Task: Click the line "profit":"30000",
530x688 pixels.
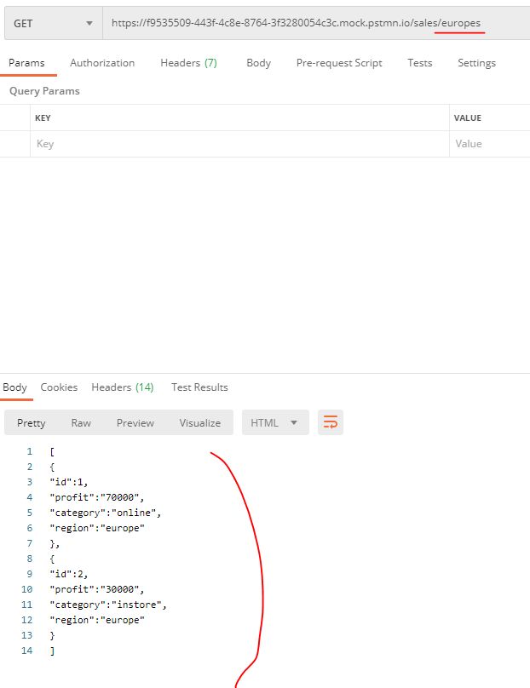Action: [97, 590]
